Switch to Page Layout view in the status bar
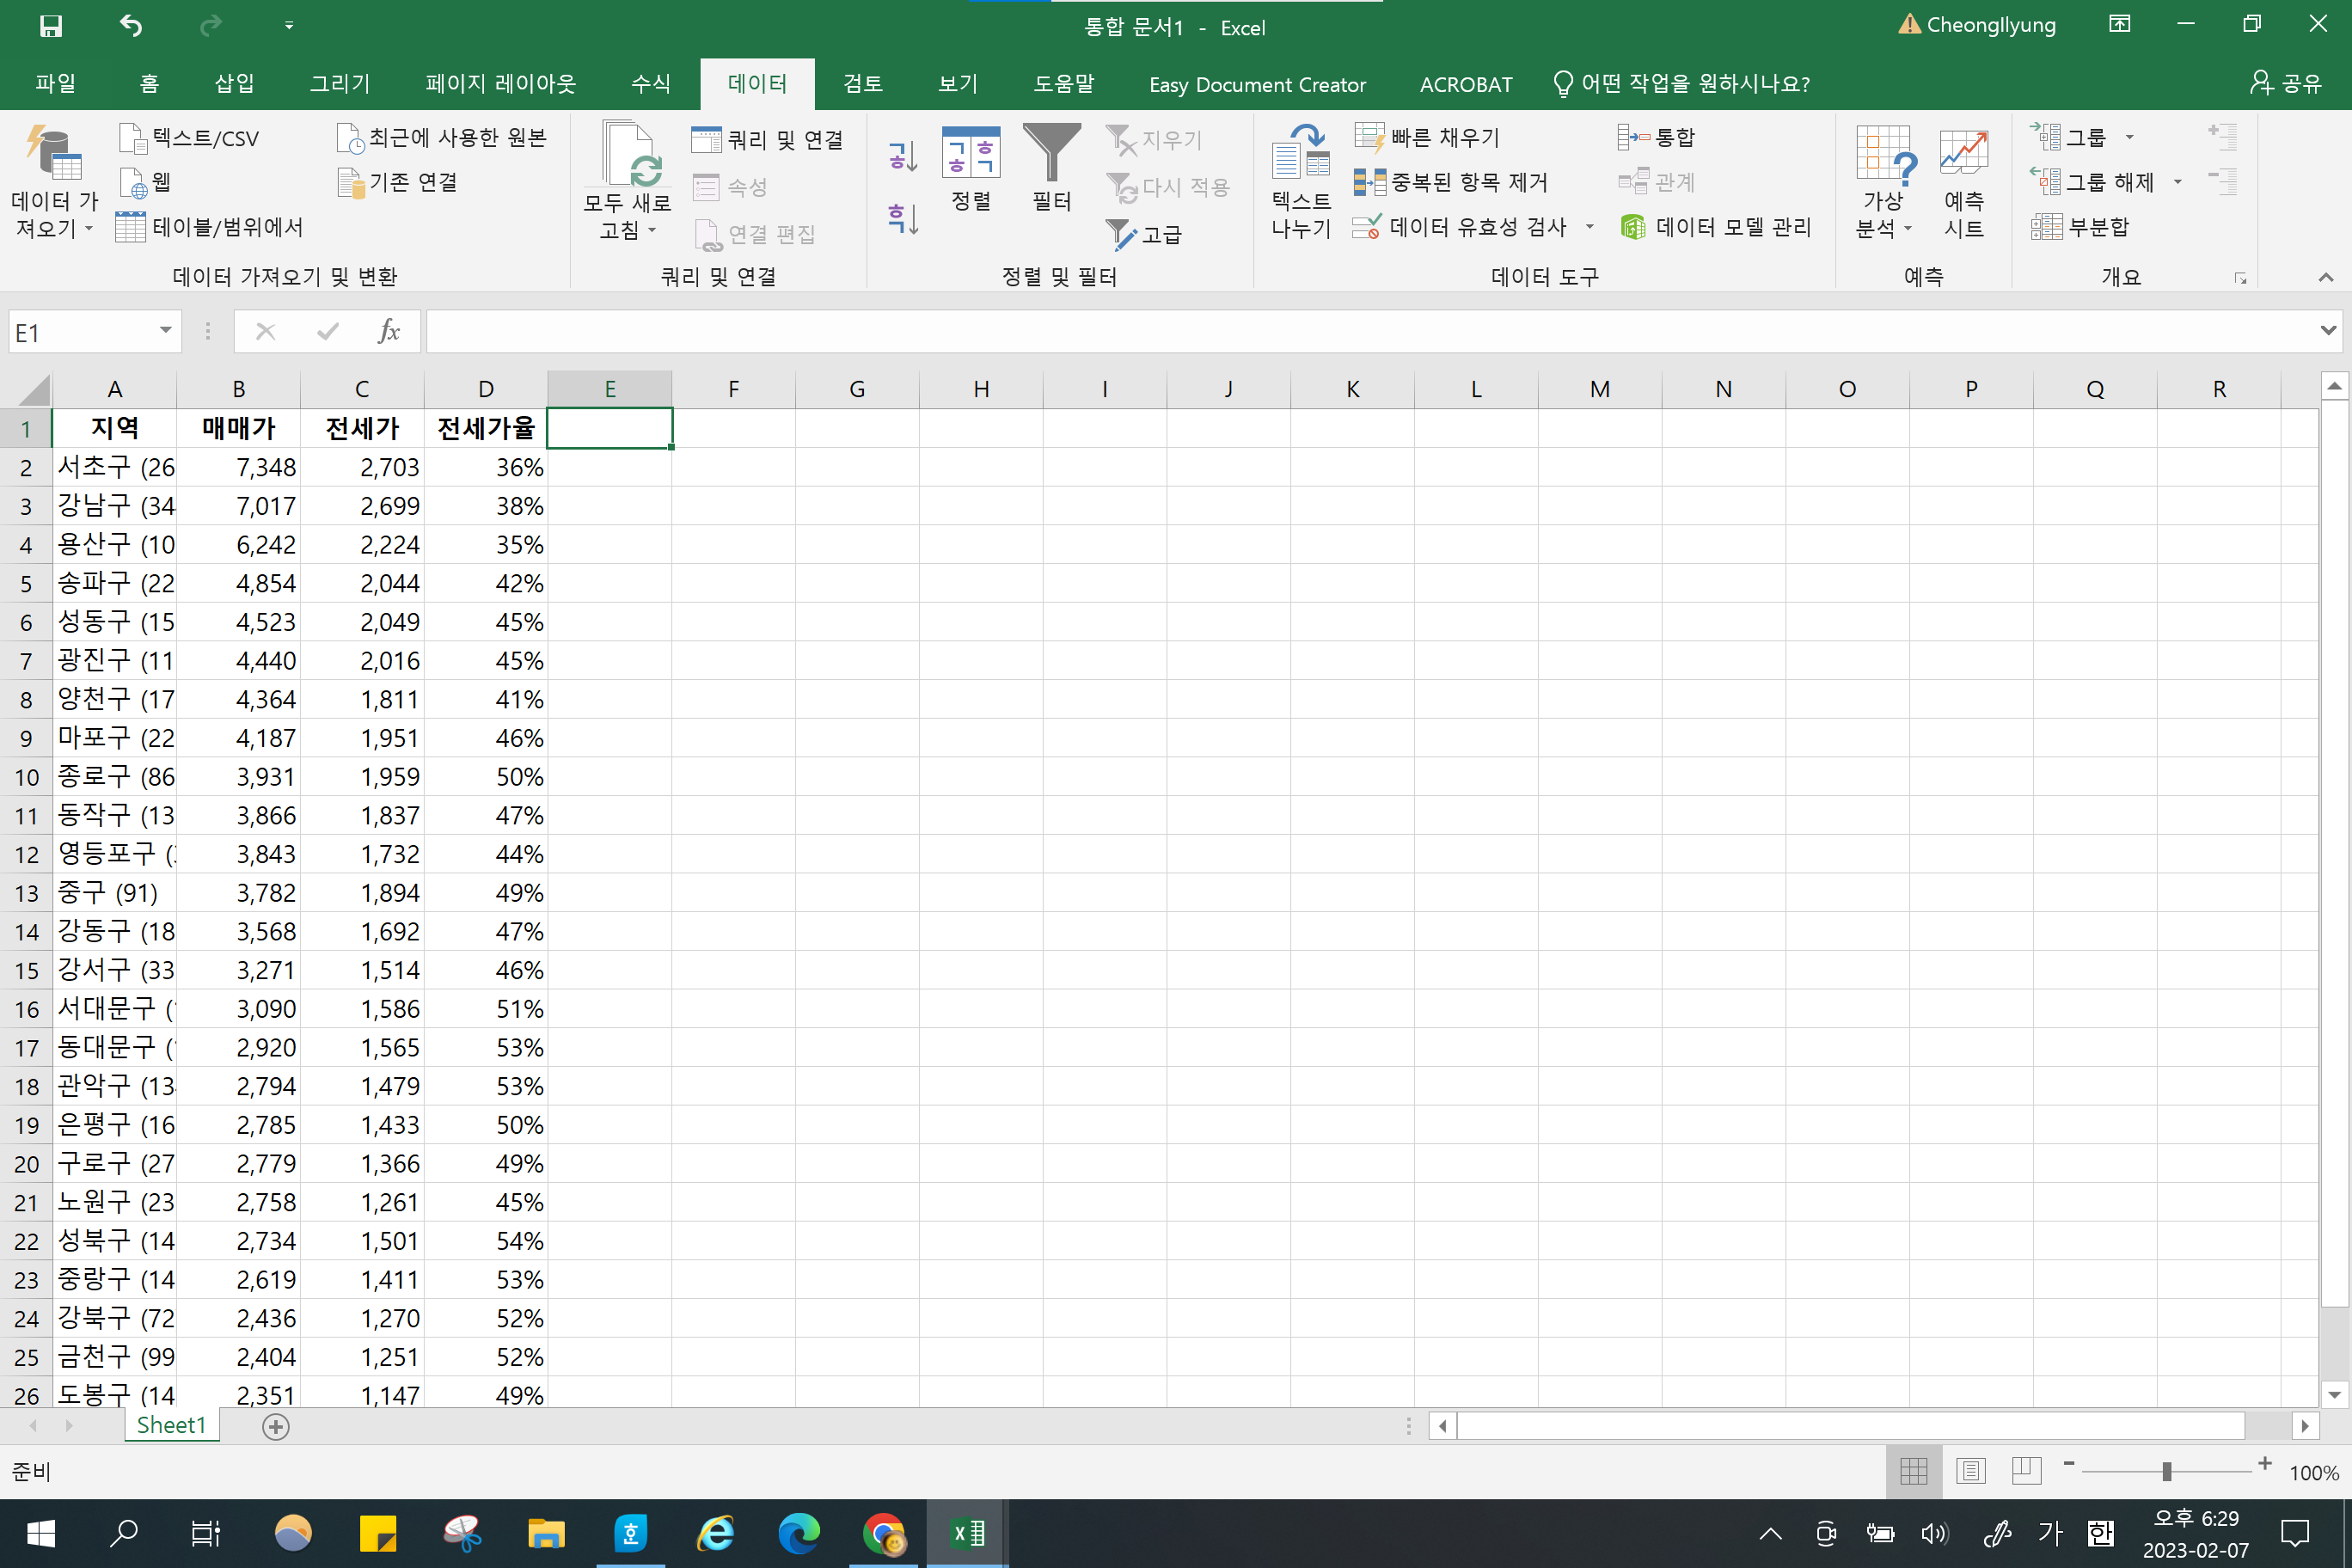The image size is (2352, 1568). (1970, 1471)
